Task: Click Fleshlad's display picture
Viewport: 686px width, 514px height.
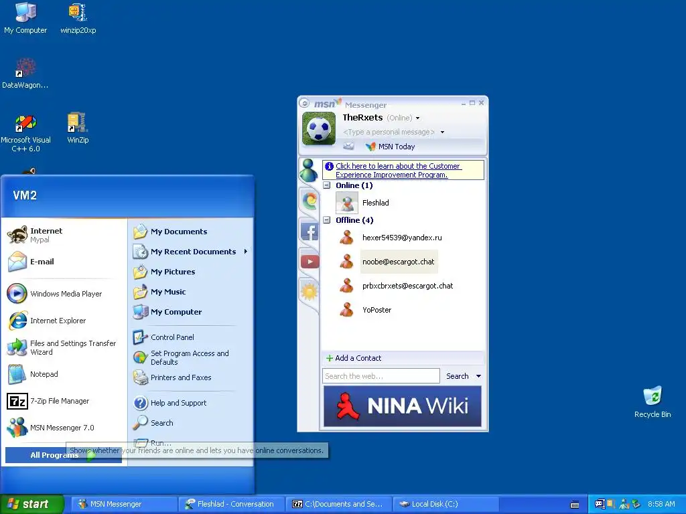Action: (x=347, y=203)
